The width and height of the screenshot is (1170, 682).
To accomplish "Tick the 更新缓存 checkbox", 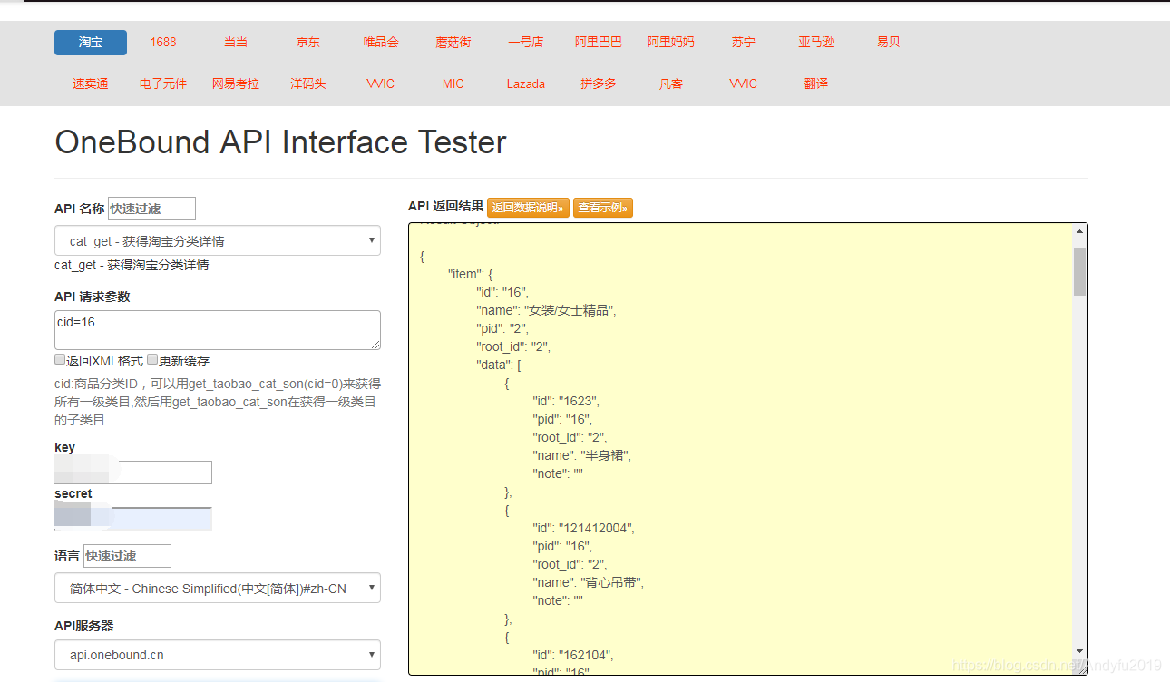I will tap(153, 360).
